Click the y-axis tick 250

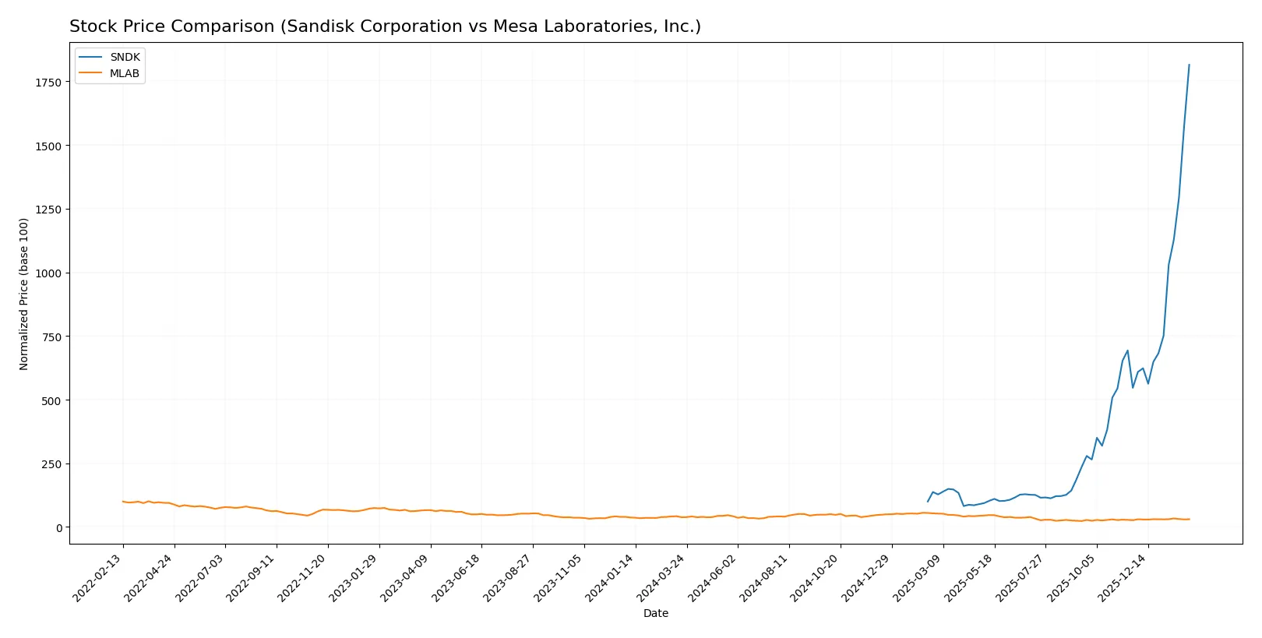(51, 464)
